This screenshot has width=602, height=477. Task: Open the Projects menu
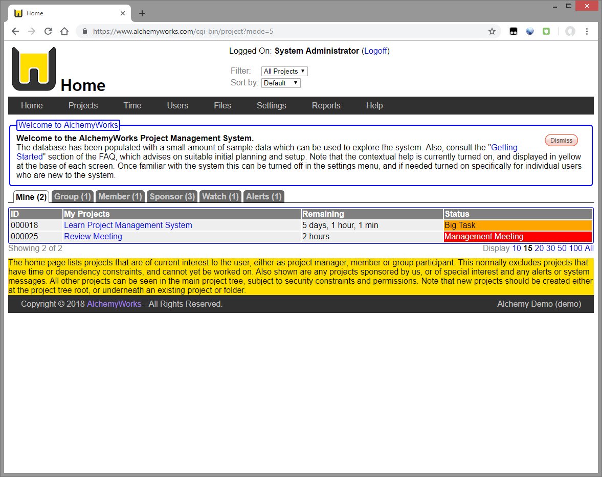(x=83, y=105)
